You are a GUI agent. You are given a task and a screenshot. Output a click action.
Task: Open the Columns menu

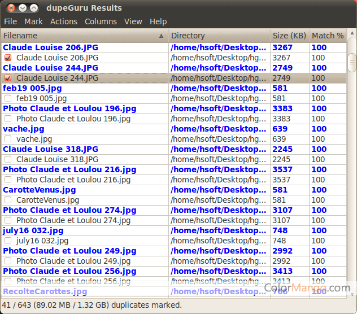101,21
